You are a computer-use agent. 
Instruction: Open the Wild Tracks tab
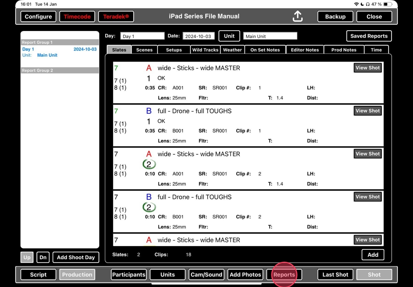[x=205, y=50]
